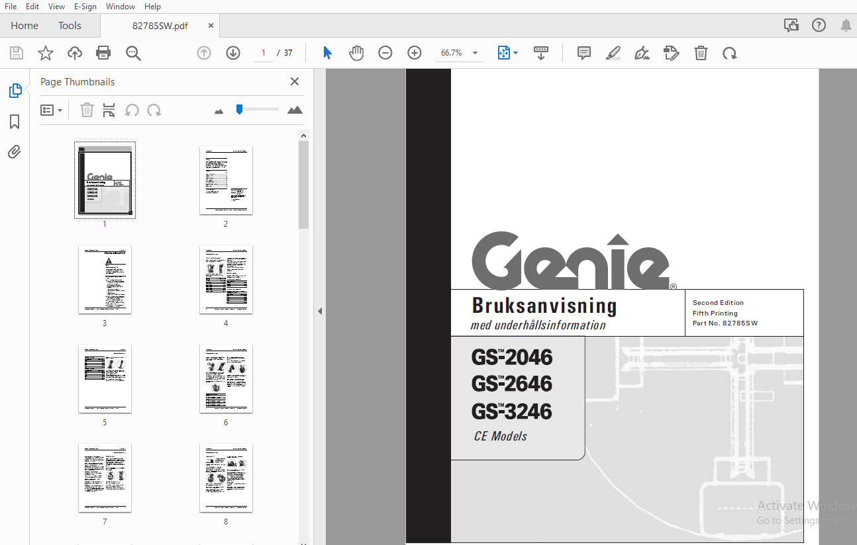Viewport: 857px width, 545px height.
Task: Click the thumbnail size slider handle
Action: (239, 109)
